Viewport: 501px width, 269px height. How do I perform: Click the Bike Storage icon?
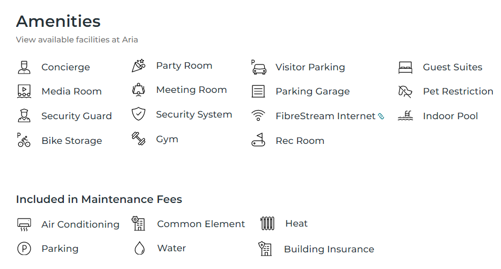click(x=24, y=140)
